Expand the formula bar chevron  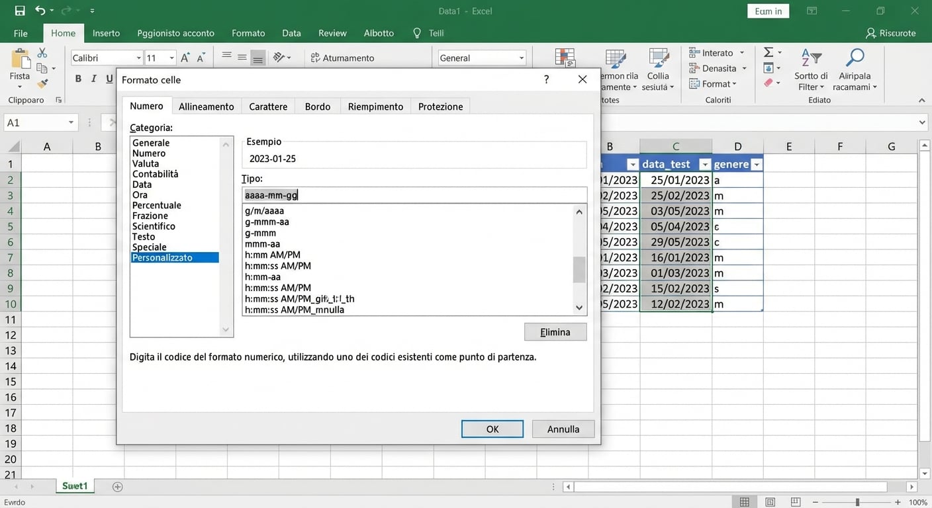pyautogui.click(x=922, y=122)
